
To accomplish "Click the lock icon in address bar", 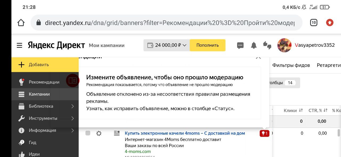I will pyautogui.click(x=39, y=23).
